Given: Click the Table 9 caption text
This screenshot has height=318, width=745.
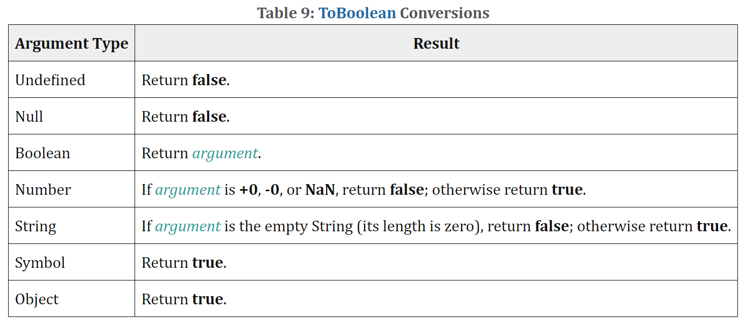Looking at the screenshot, I should 373,13.
